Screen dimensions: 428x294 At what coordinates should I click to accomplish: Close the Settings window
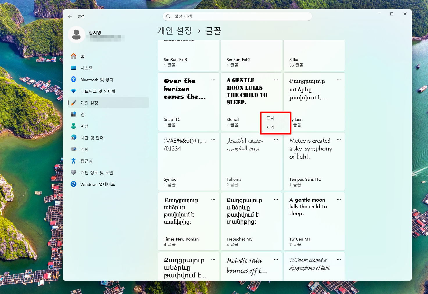click(405, 14)
